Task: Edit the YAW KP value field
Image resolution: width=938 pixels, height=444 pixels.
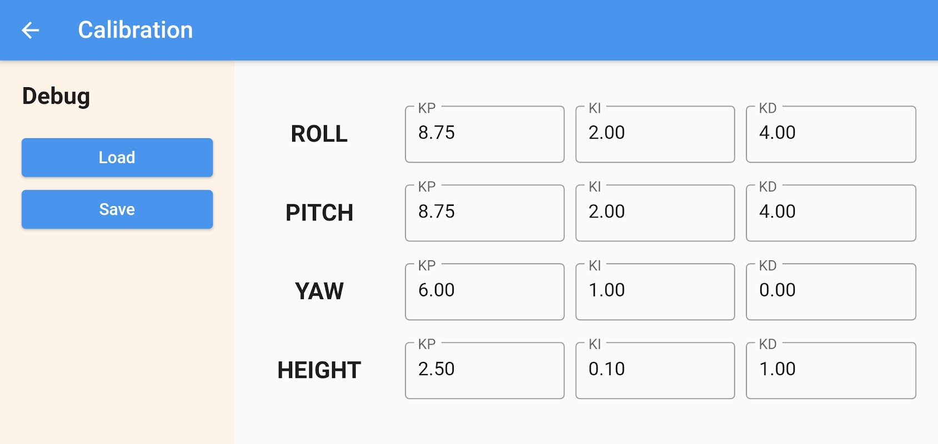Action: tap(484, 292)
